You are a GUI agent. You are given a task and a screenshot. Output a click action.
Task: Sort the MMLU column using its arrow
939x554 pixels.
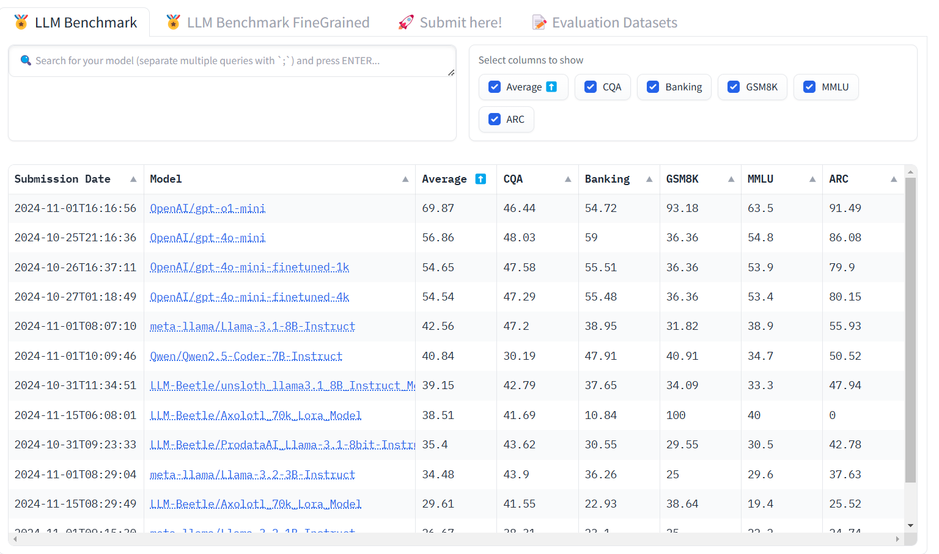tap(812, 179)
